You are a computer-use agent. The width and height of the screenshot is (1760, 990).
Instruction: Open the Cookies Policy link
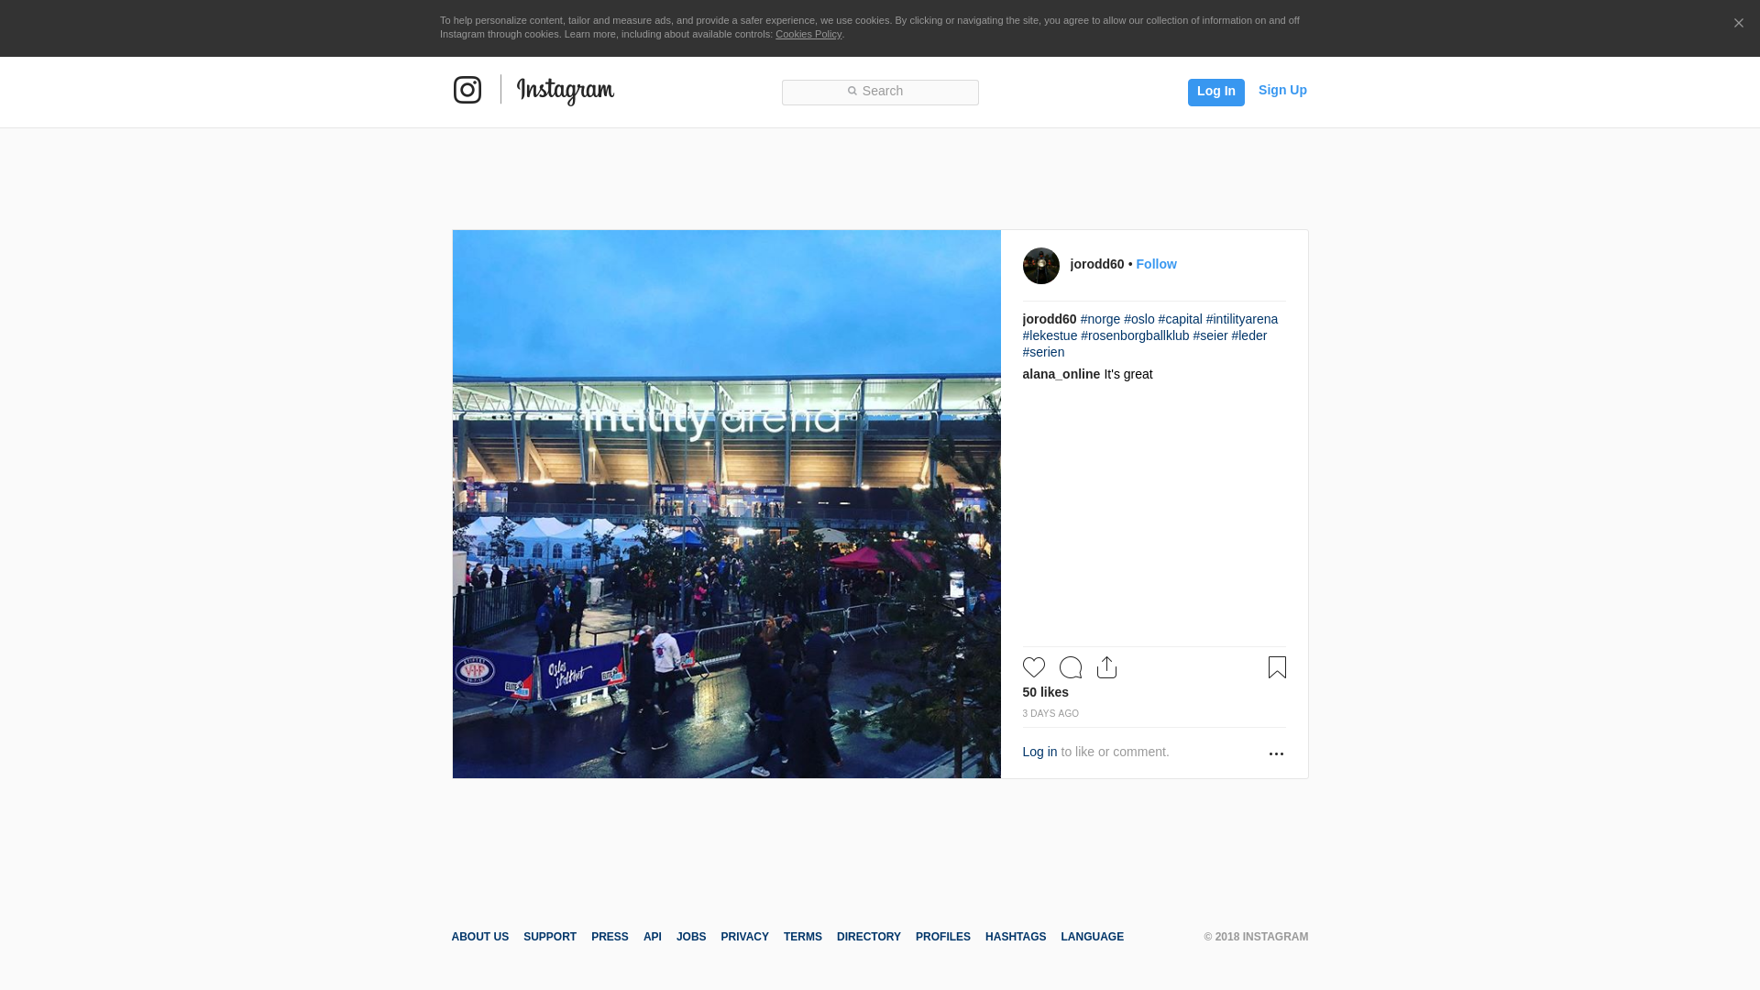(x=808, y=34)
